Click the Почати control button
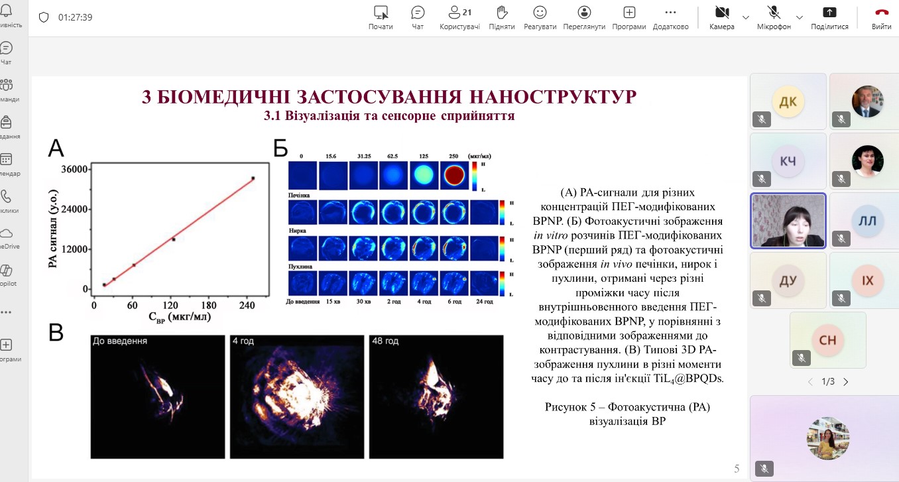 coord(381,18)
